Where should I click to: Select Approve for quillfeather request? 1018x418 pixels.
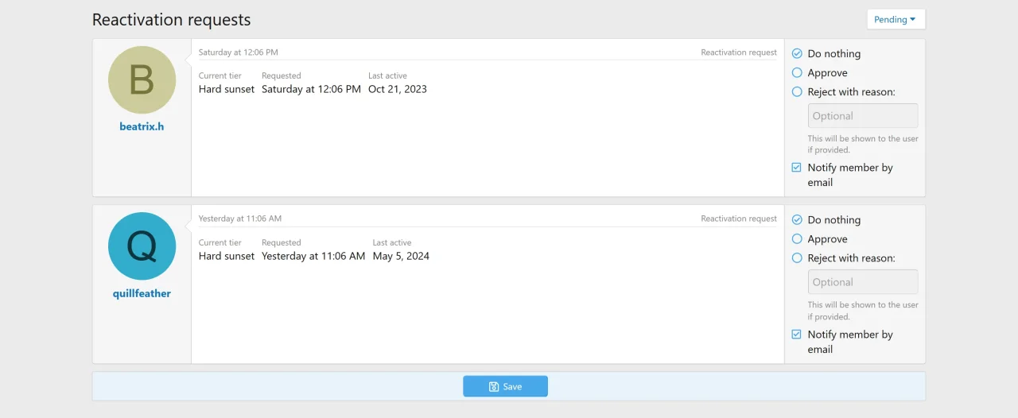[797, 239]
